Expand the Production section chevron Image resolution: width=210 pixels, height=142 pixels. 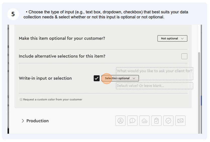[23, 121]
